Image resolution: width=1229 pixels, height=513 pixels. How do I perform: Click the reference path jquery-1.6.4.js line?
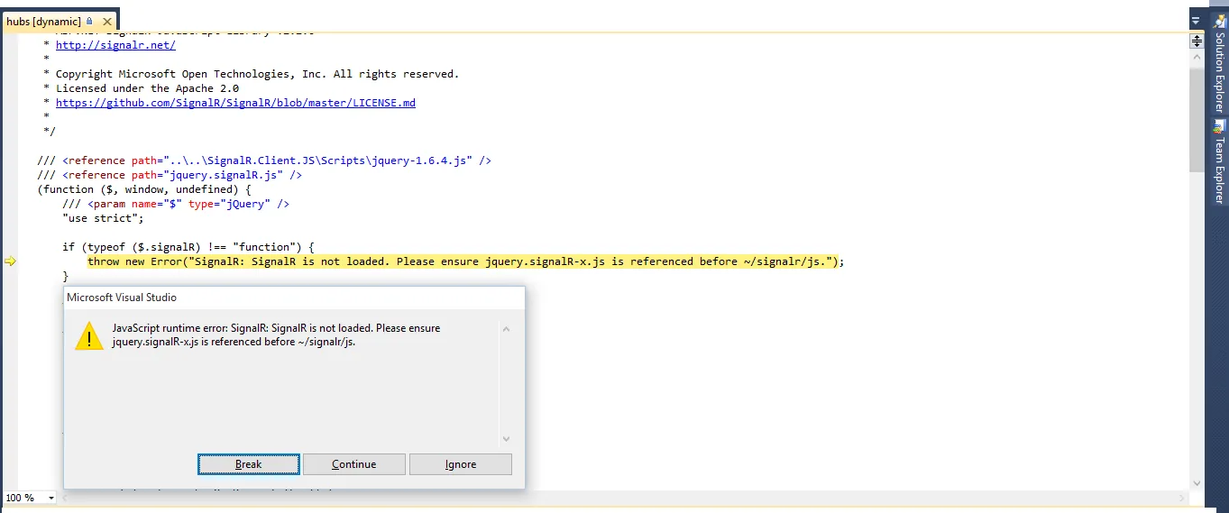pyautogui.click(x=264, y=160)
